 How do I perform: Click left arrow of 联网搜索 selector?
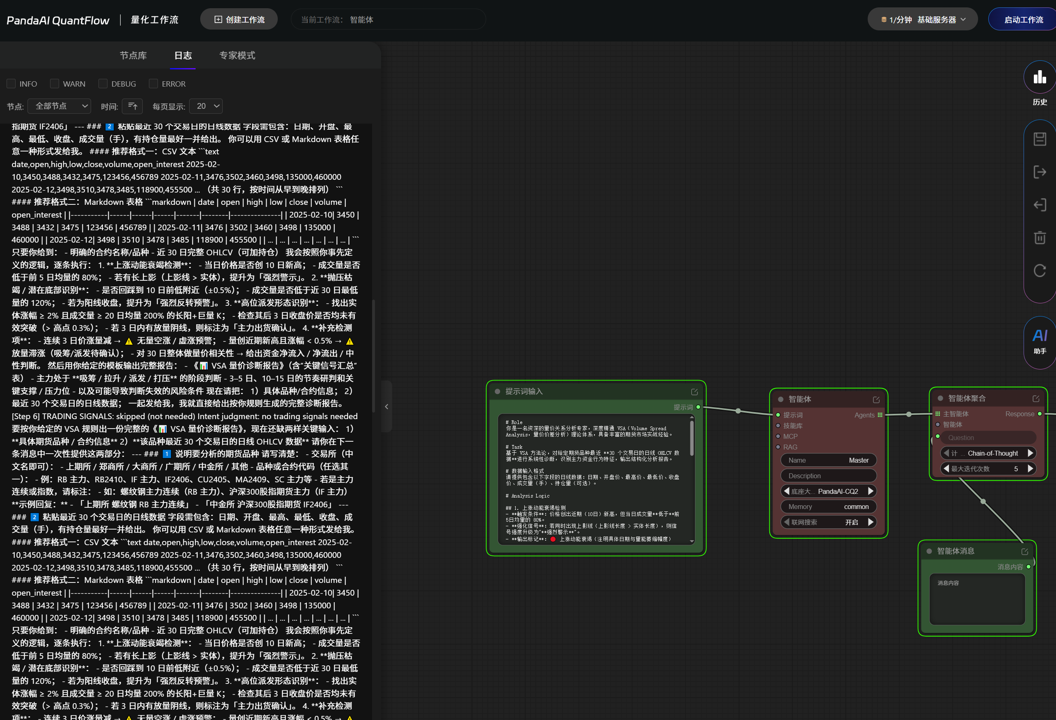(786, 522)
